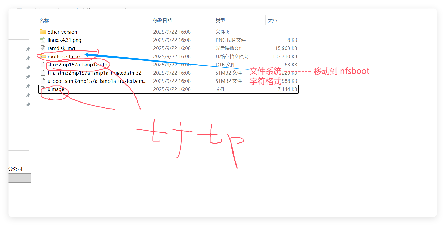Select the stm32mp157a-fsmp1a.dtb file icon

pyautogui.click(x=43, y=65)
